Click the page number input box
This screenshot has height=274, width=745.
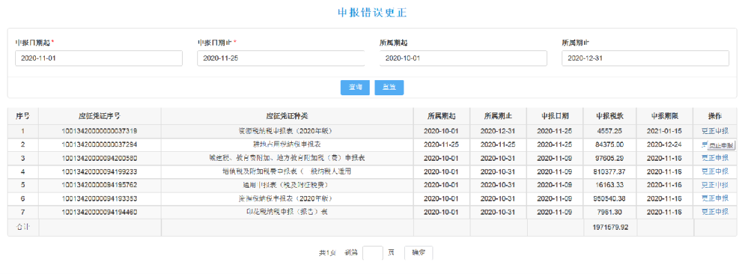pos(372,253)
